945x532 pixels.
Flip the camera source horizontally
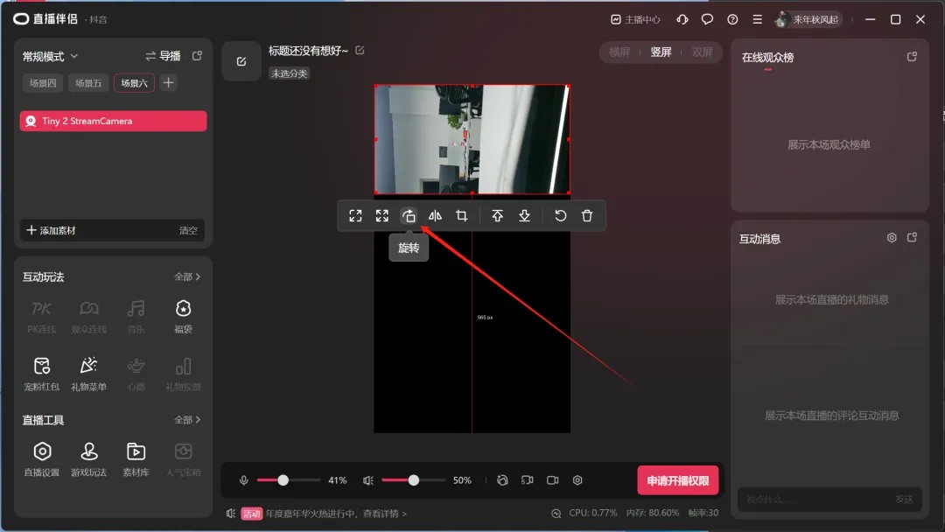pos(435,216)
